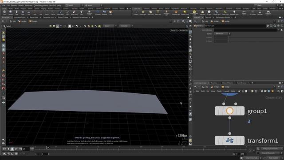Click network editor search magnifier icon

pos(279,91)
